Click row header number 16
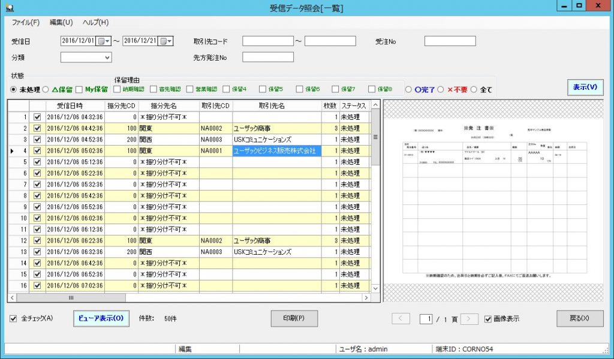614x359 pixels. [x=19, y=285]
